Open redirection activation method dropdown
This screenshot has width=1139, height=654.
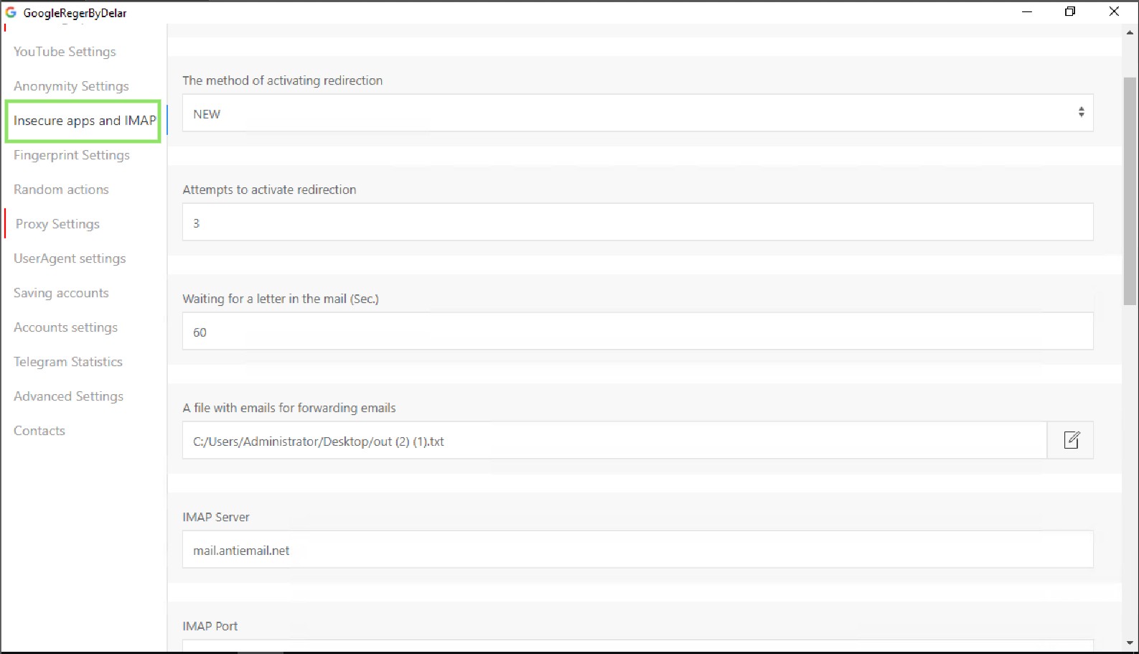pyautogui.click(x=637, y=113)
